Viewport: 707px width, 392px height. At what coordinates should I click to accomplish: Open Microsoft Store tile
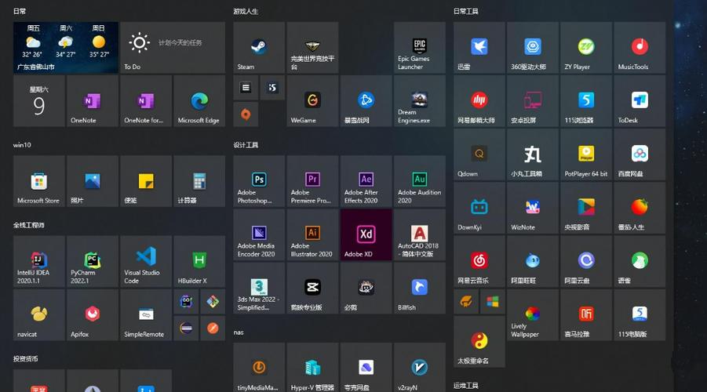tap(38, 181)
